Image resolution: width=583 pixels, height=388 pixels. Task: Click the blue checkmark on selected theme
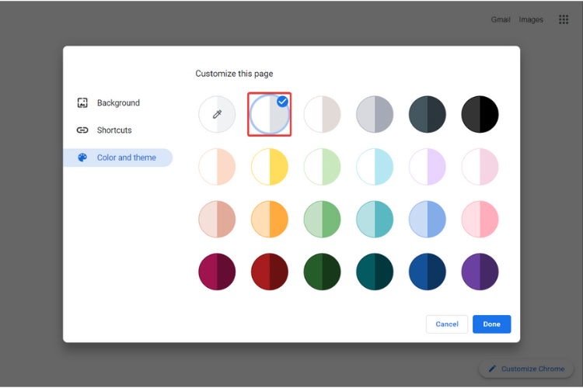(282, 102)
